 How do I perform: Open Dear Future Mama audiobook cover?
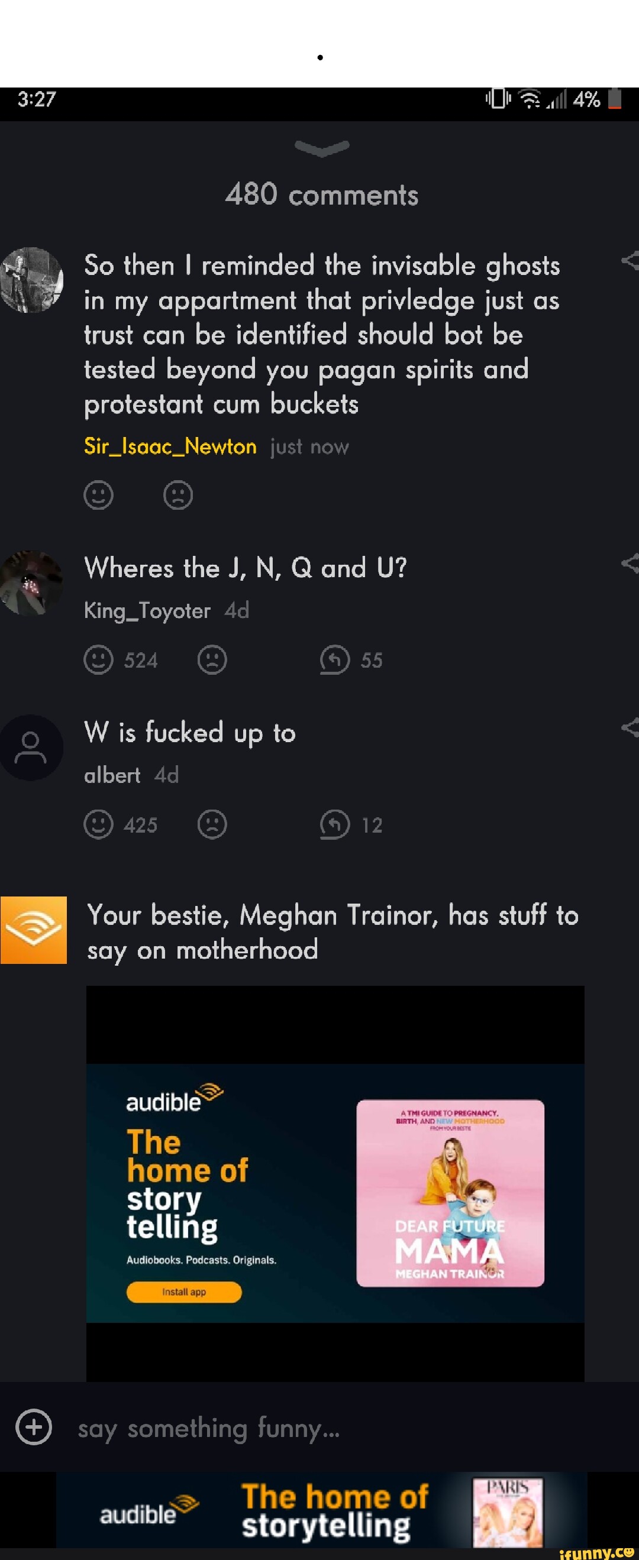point(451,1193)
